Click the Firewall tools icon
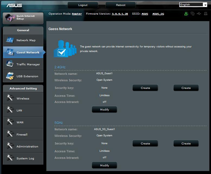Viewport: 211px width, 174px height. click(10, 134)
